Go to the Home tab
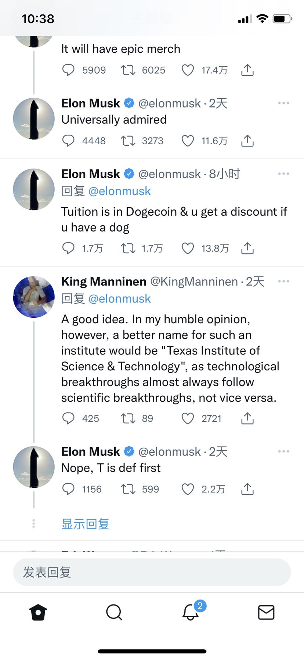Image resolution: width=304 pixels, height=660 pixels. click(x=38, y=613)
